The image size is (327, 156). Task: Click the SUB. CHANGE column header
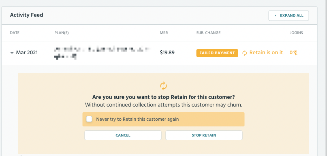pos(208,33)
